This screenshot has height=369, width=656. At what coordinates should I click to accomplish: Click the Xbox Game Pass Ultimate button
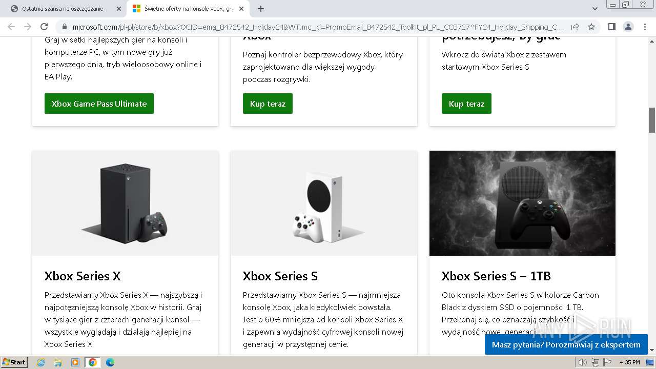point(99,104)
